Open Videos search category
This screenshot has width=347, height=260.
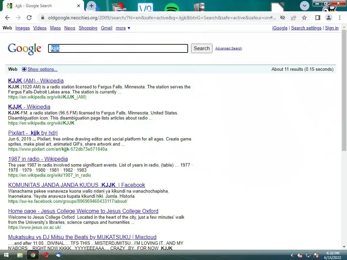(x=40, y=28)
